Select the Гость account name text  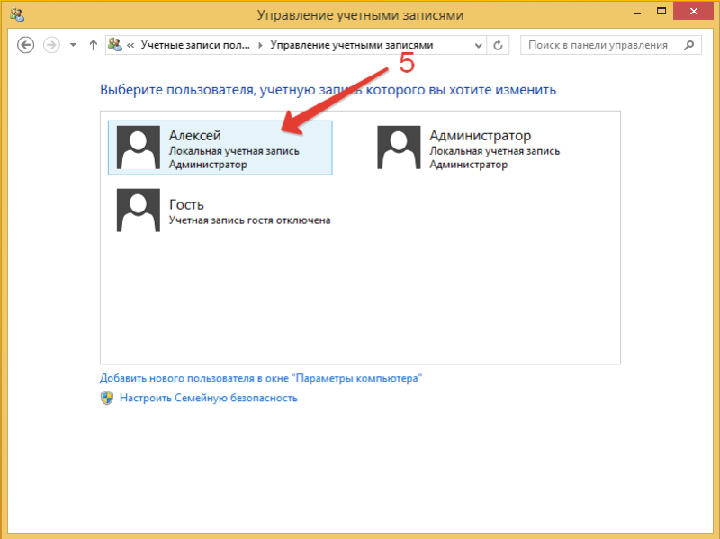coord(186,204)
